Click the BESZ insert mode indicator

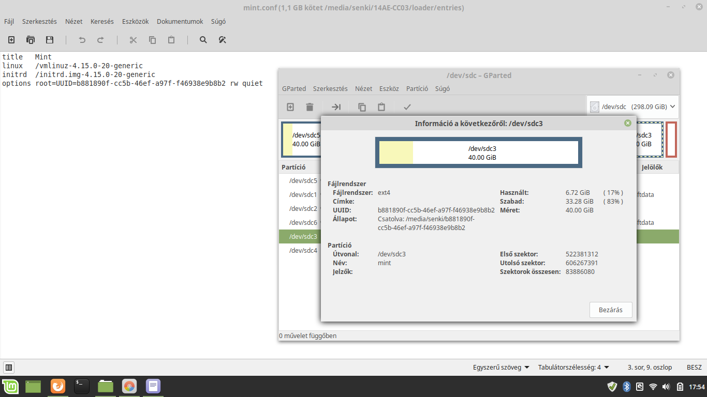[694, 368]
